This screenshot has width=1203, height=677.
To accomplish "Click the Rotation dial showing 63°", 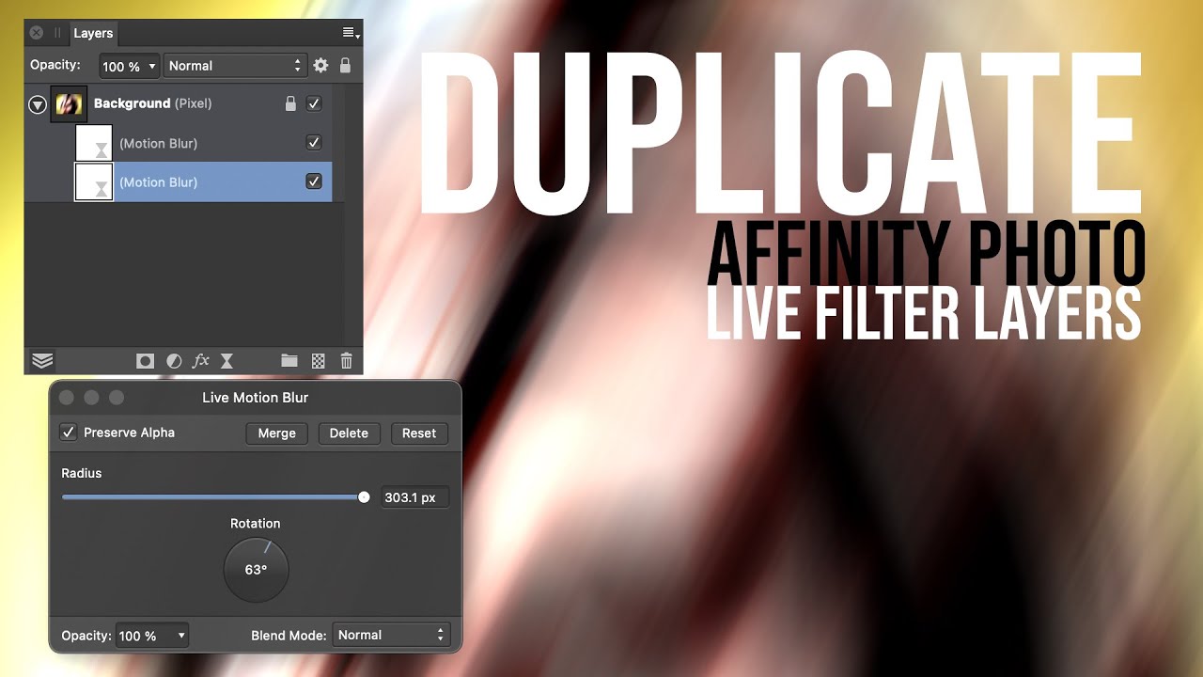I will click(256, 570).
